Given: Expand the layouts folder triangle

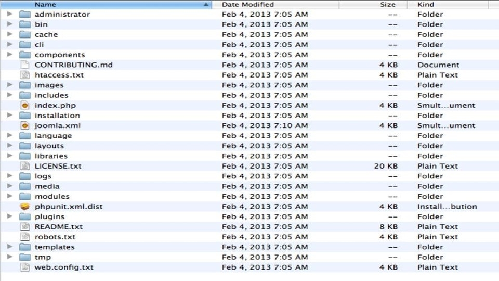Looking at the screenshot, I should click(x=10, y=145).
